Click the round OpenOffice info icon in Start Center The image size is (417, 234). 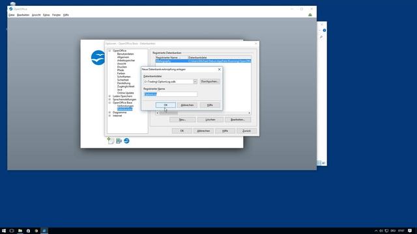pyautogui.click(x=126, y=140)
